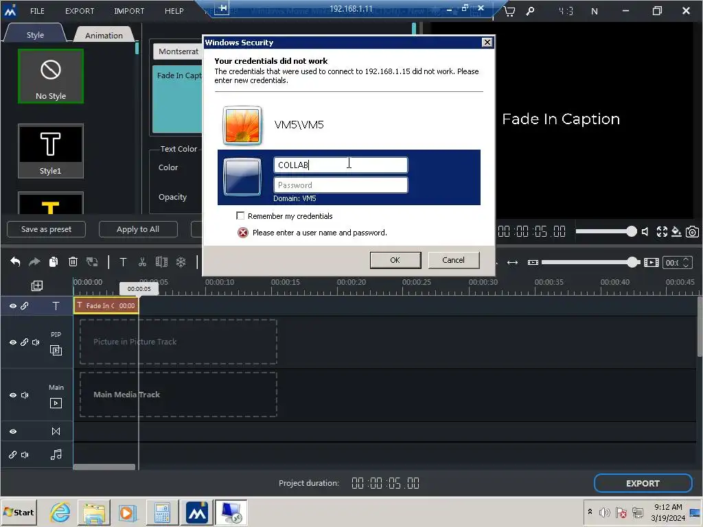Mute the Main track audio
The width and height of the screenshot is (703, 527).
coord(25,395)
